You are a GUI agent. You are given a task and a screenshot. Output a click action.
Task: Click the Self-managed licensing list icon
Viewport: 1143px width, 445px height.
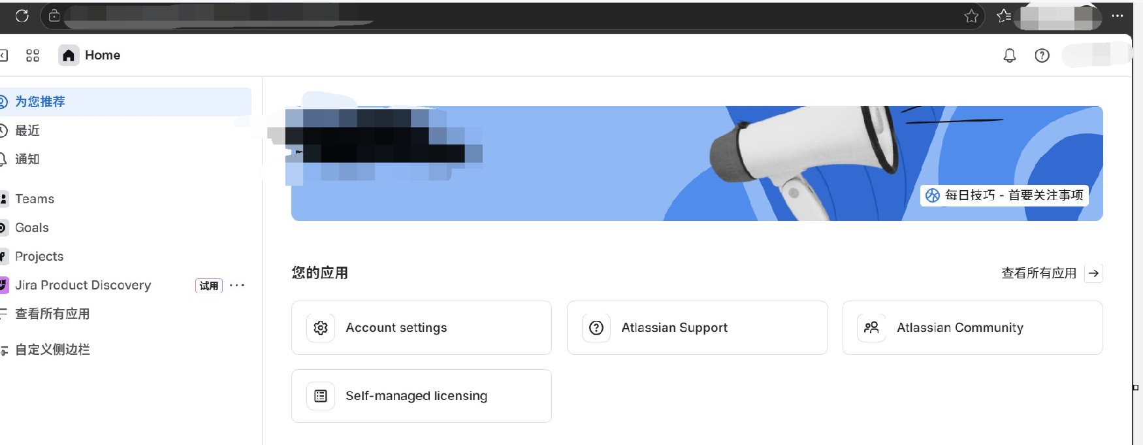[x=321, y=396]
